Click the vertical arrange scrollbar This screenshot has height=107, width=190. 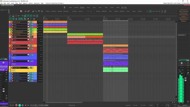(x=176, y=59)
